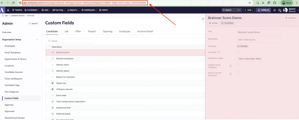The image size is (299, 120).
Task: Click the Click to Generate Token button
Action: pos(250,59)
